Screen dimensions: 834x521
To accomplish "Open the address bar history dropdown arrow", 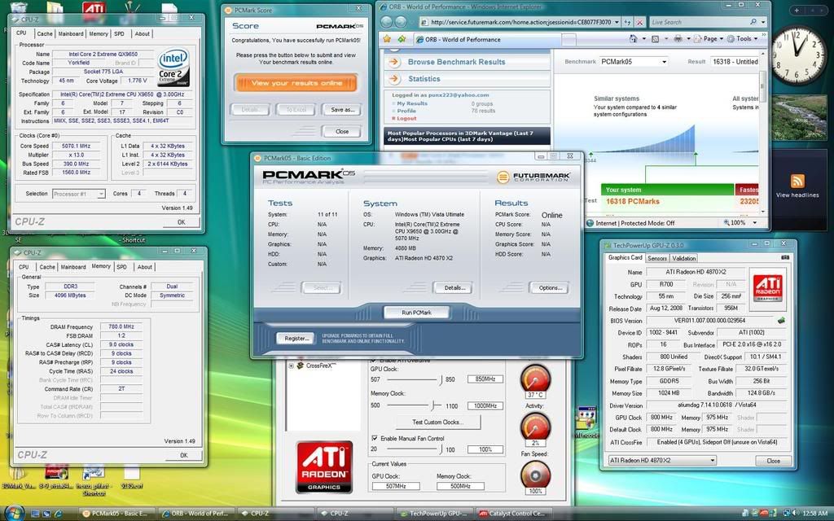I will (x=617, y=22).
